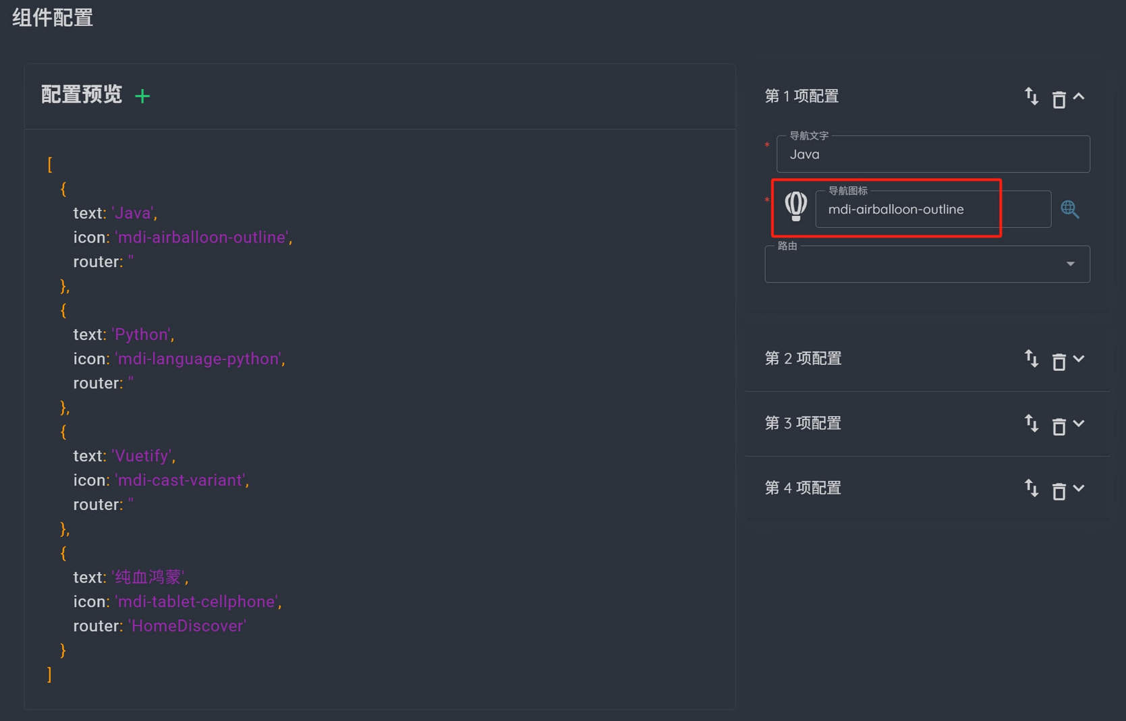
Task: Delete 第 2 项配置 with the trash icon
Action: pos(1059,362)
